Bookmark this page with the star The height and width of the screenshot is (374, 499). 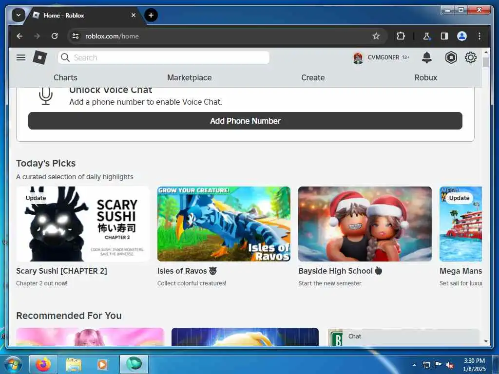(376, 36)
